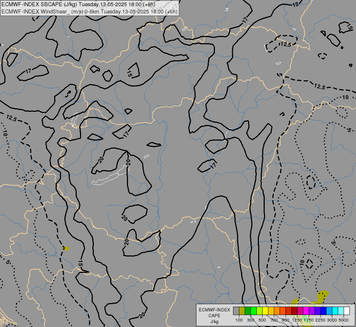Choose the indigo swatch before 2250
Viewport: 356px width, 327px height.
pyautogui.click(x=318, y=311)
